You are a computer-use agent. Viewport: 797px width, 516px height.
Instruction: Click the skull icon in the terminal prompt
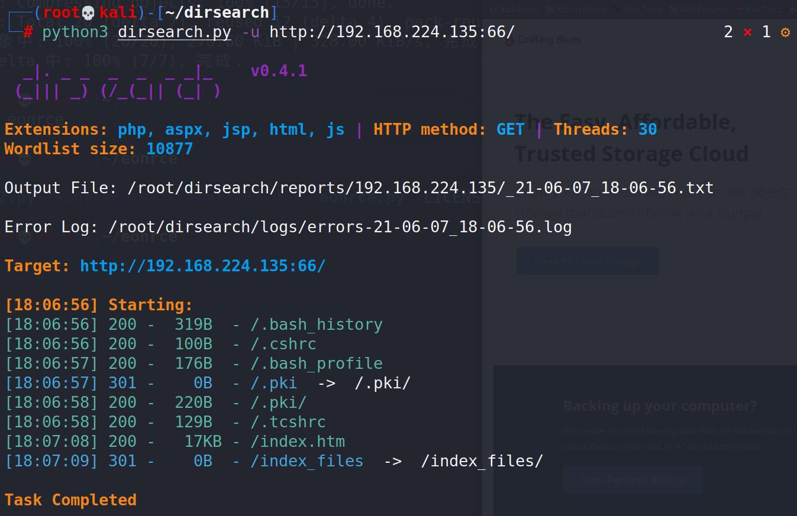coord(88,12)
